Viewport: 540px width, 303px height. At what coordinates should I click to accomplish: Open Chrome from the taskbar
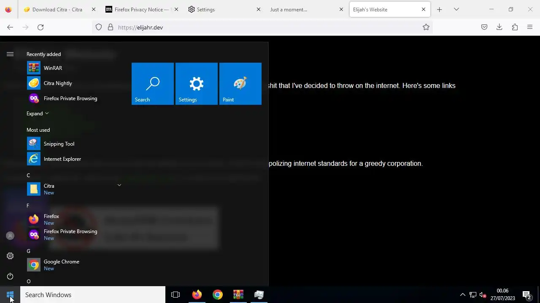217,295
